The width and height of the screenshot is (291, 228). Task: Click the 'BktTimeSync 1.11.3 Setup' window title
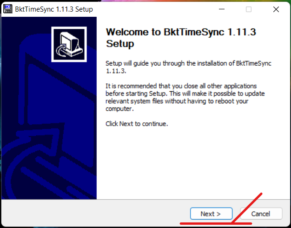click(x=54, y=9)
